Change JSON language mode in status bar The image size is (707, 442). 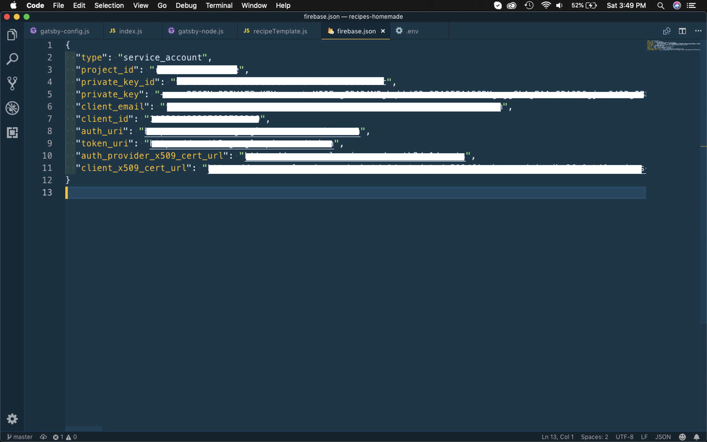click(663, 437)
